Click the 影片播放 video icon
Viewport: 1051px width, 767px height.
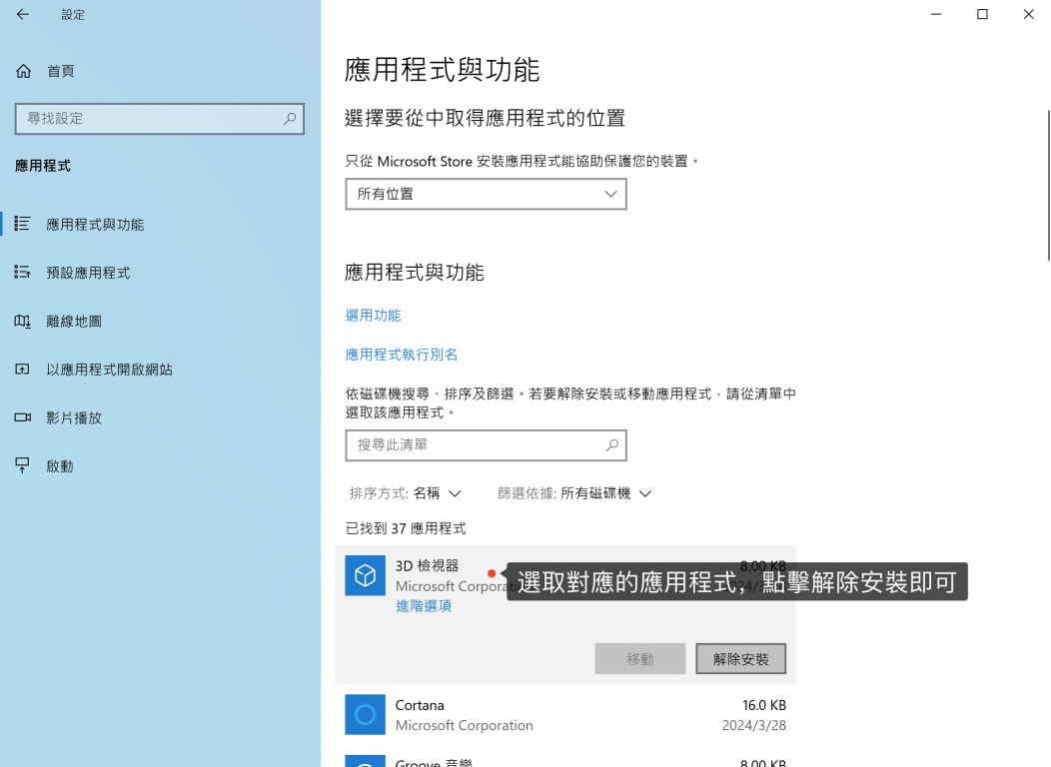[x=23, y=418]
